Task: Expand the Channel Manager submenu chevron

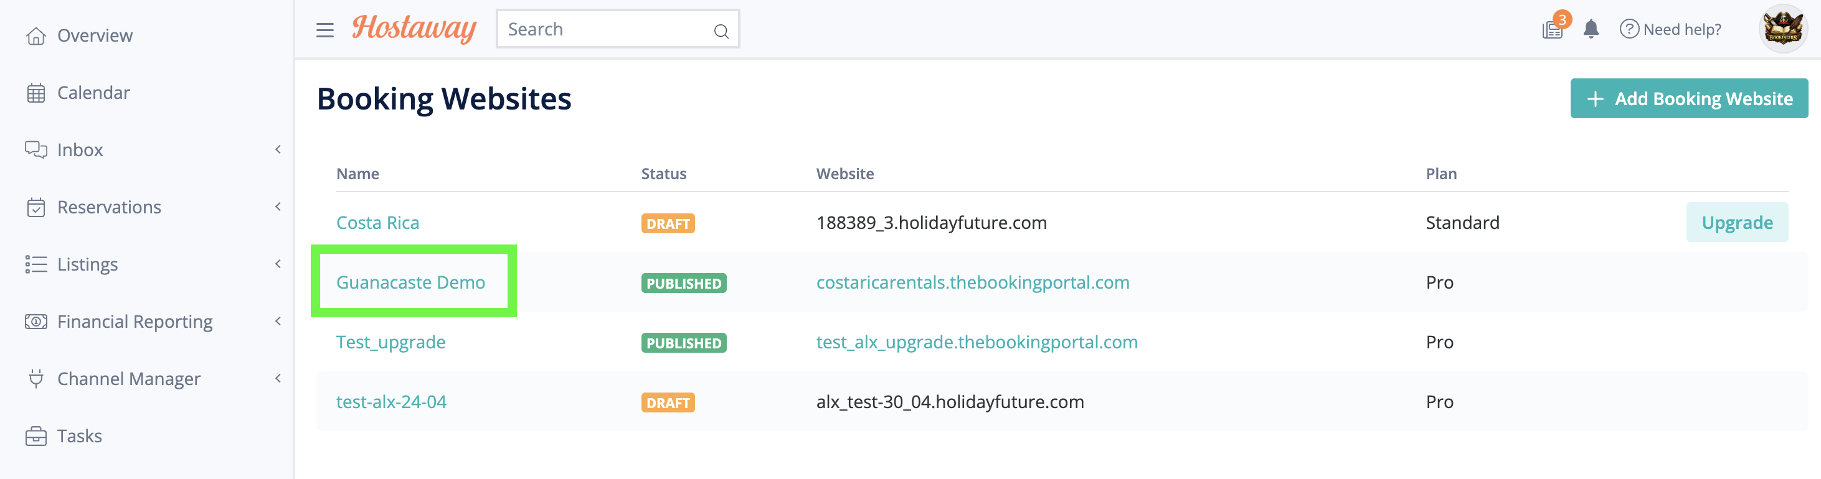Action: point(278,379)
